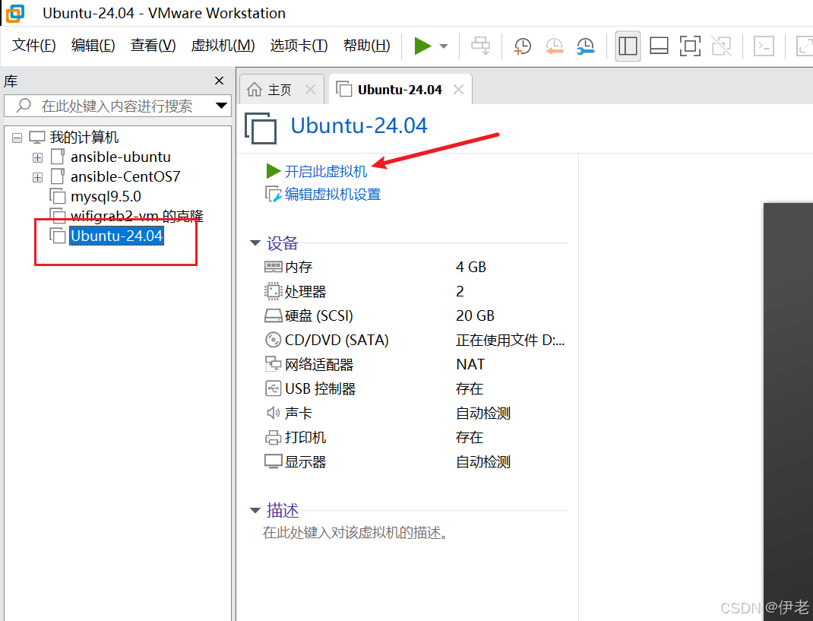Click 编辑虚拟机设置 link
This screenshot has height=621, width=813.
click(x=332, y=195)
